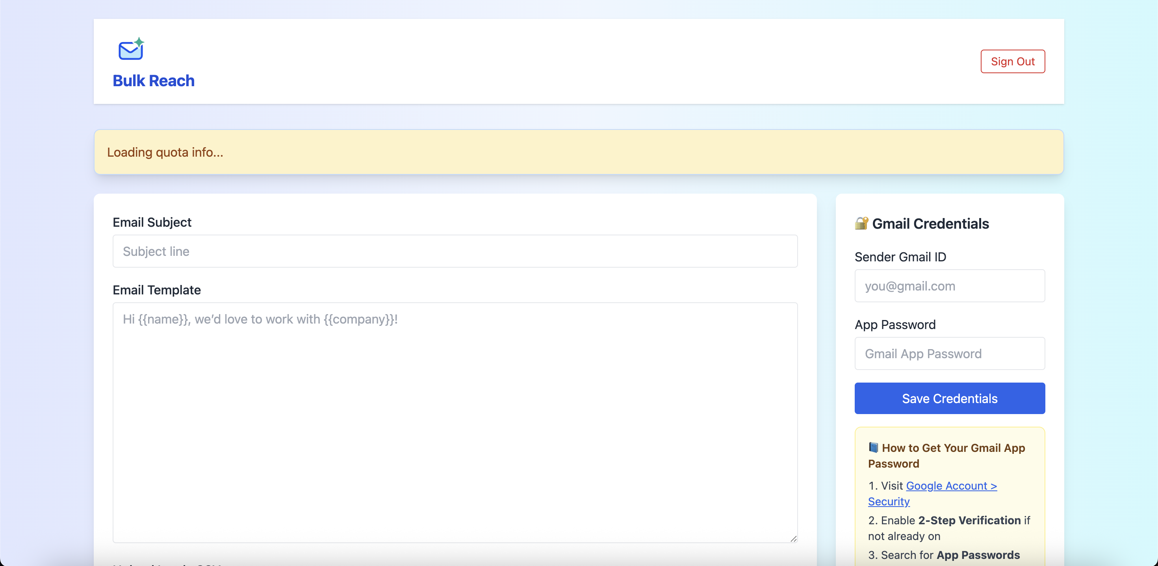
Task: Click into the Email Template text area
Action: [455, 423]
